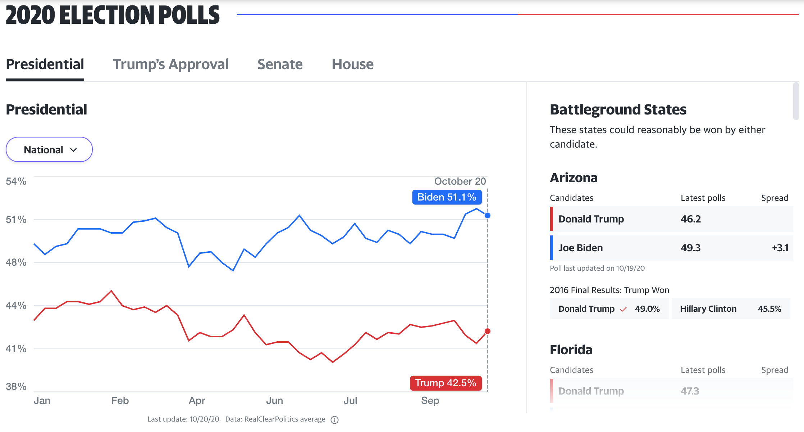Image resolution: width=804 pixels, height=432 pixels.
Task: Select the House tab
Action: click(x=352, y=64)
